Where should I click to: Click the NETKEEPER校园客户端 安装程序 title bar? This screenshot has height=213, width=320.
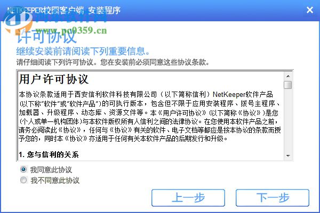[64, 10]
